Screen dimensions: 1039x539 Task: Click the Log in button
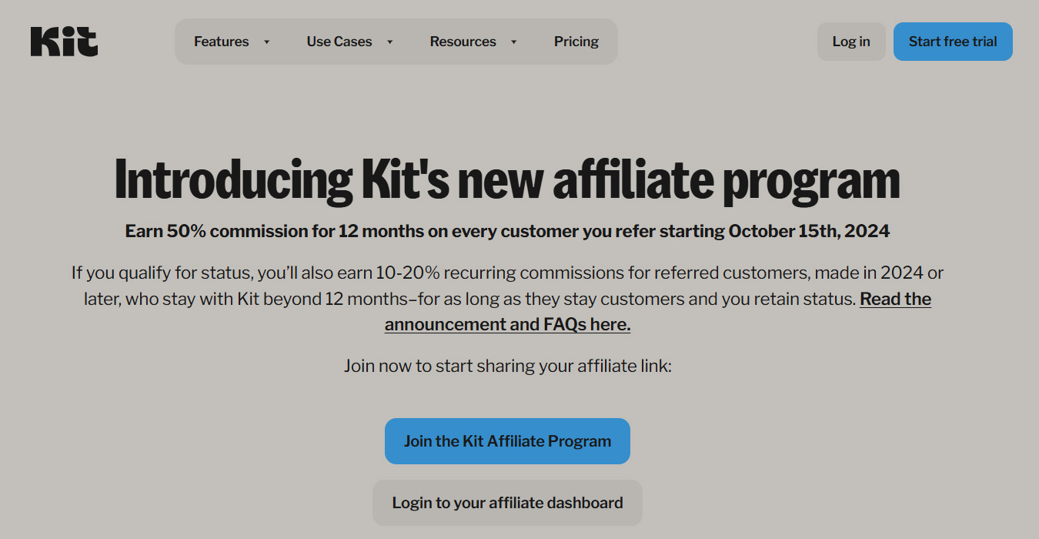850,42
